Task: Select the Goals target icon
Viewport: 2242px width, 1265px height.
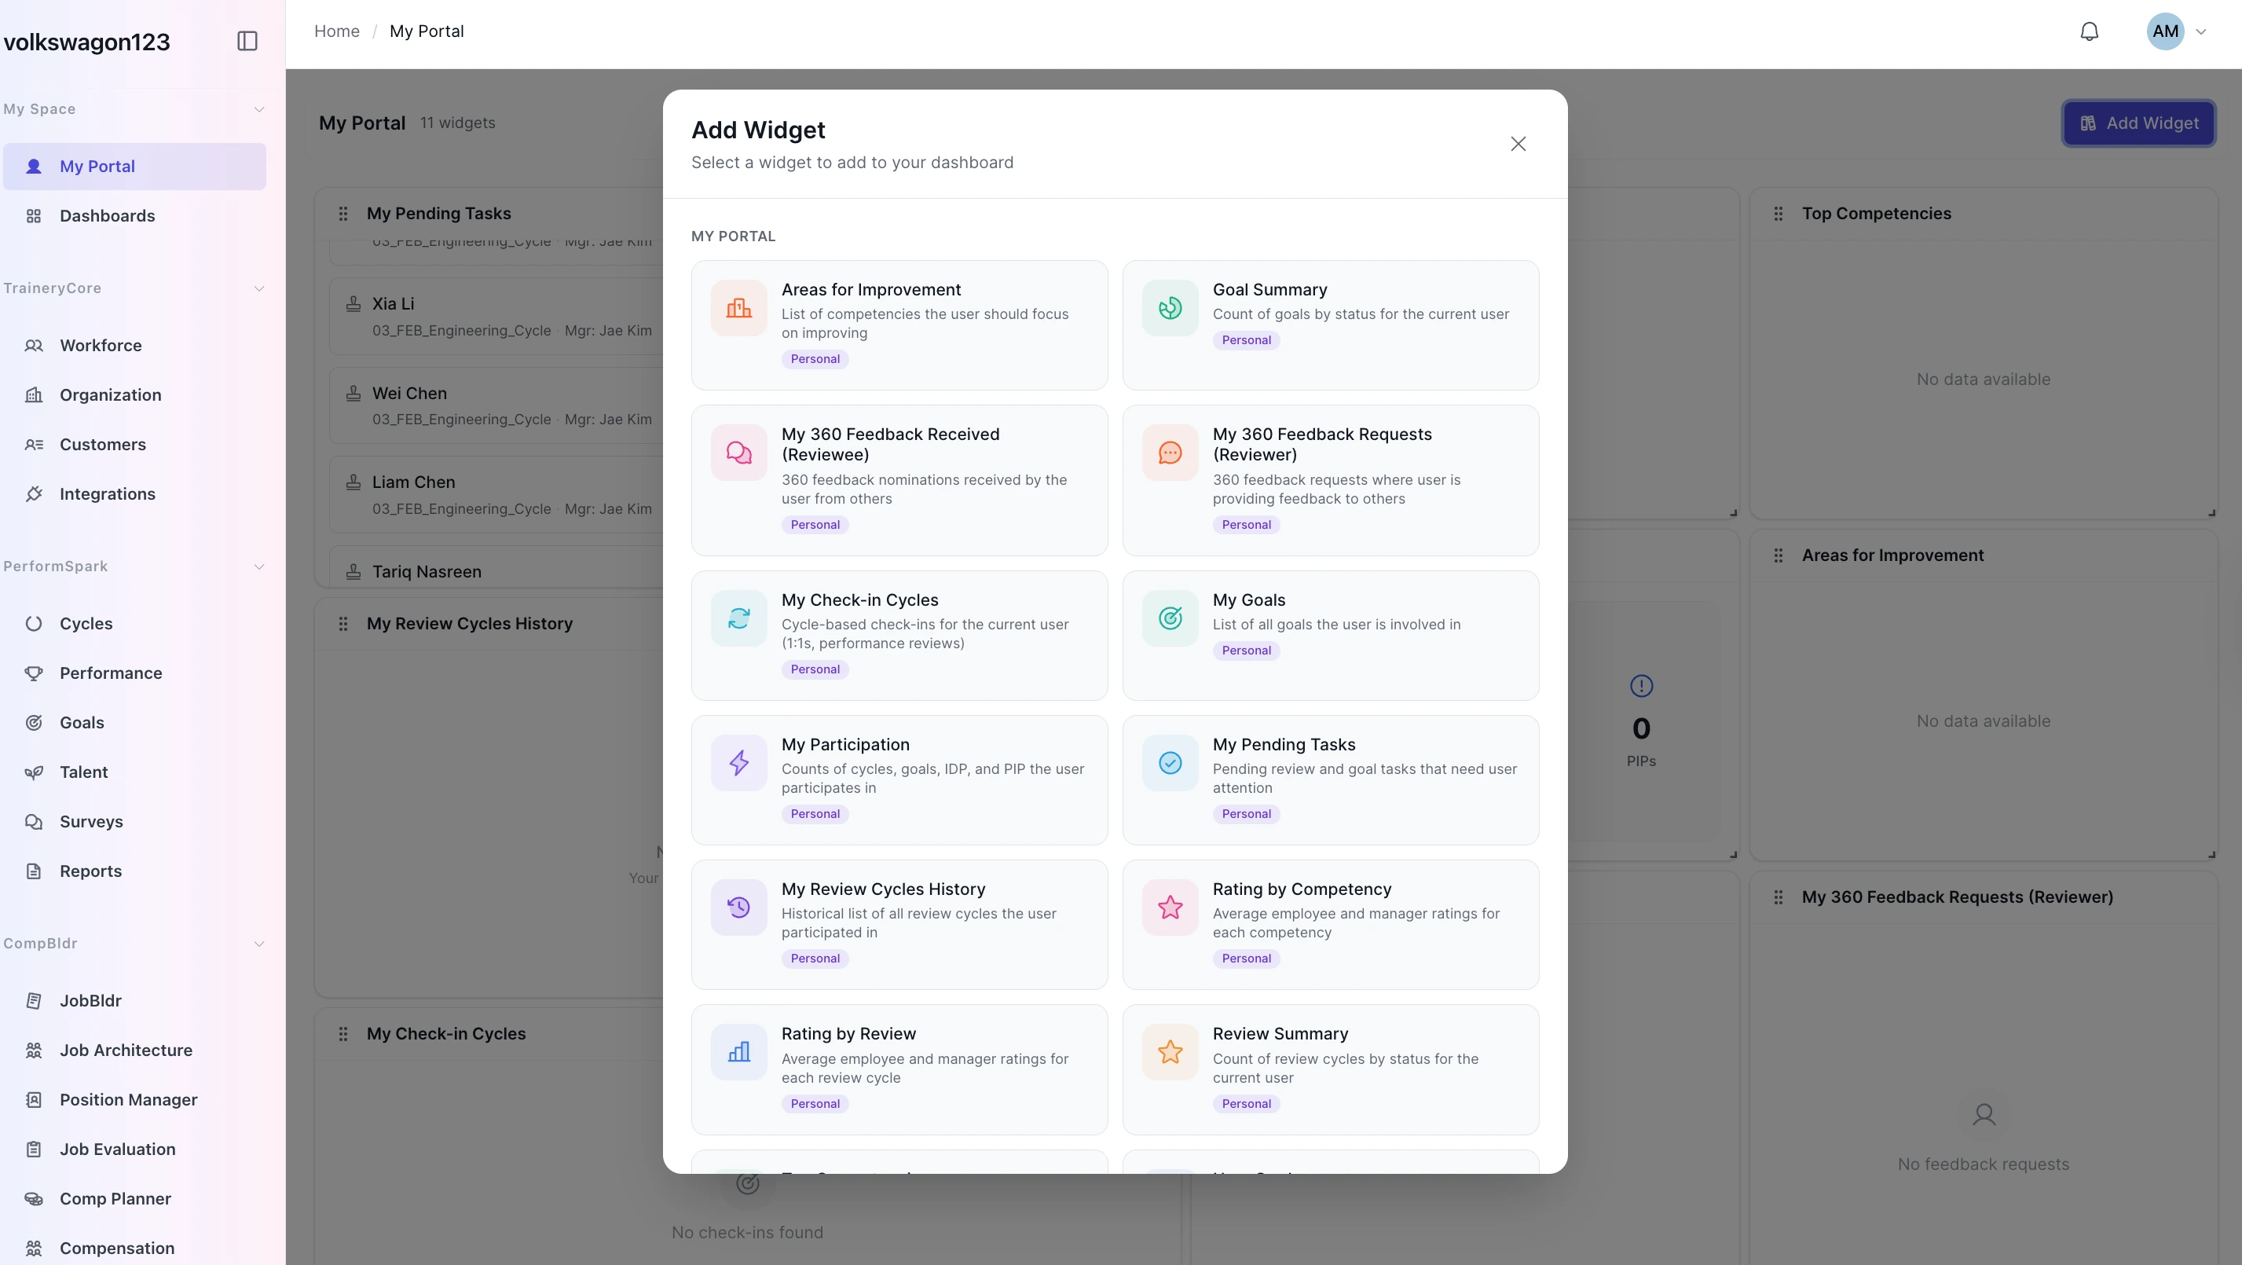Action: 35,722
